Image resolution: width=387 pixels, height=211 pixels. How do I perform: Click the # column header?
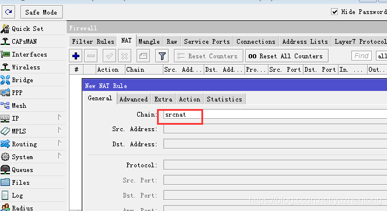(x=76, y=69)
